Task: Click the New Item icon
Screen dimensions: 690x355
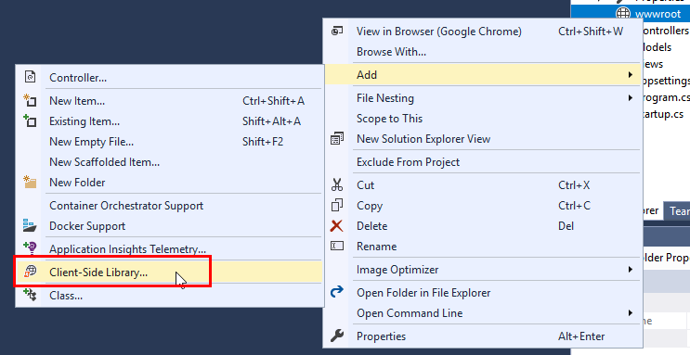Action: (30, 101)
